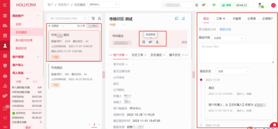This screenshot has width=278, height=129.
Task: Switch to the 天眼查 tab
Action: 237,19
